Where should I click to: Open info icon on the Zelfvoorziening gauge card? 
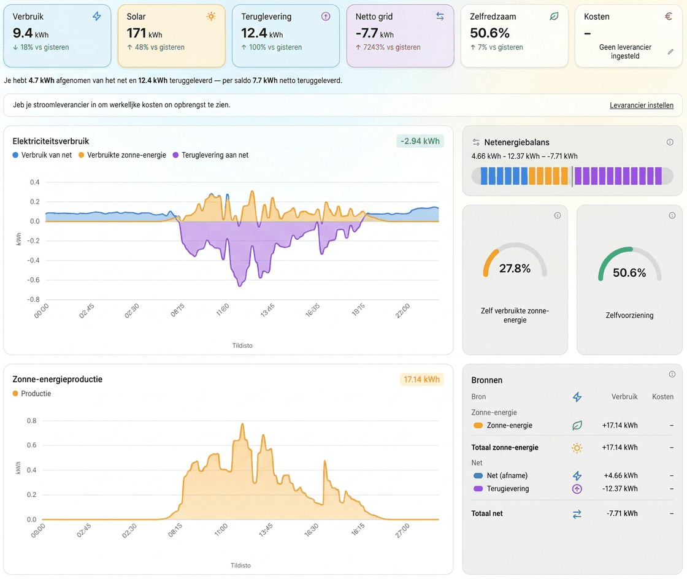[x=672, y=215]
